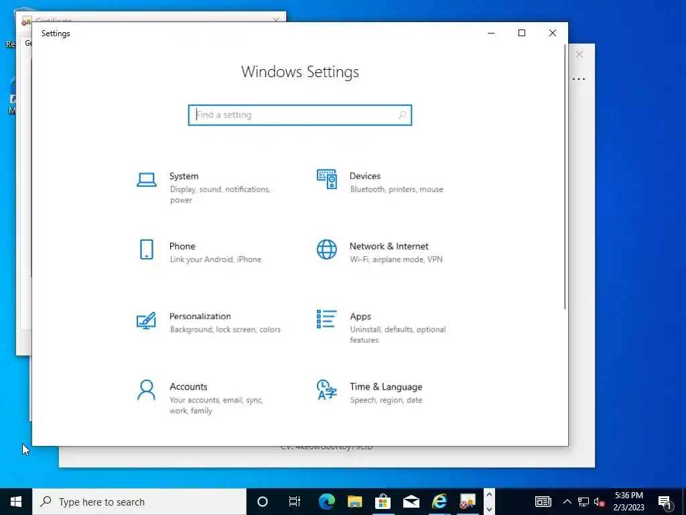Screen dimensions: 686x515
Task: Click 'Link your Android, iPhone' text
Action: point(215,260)
